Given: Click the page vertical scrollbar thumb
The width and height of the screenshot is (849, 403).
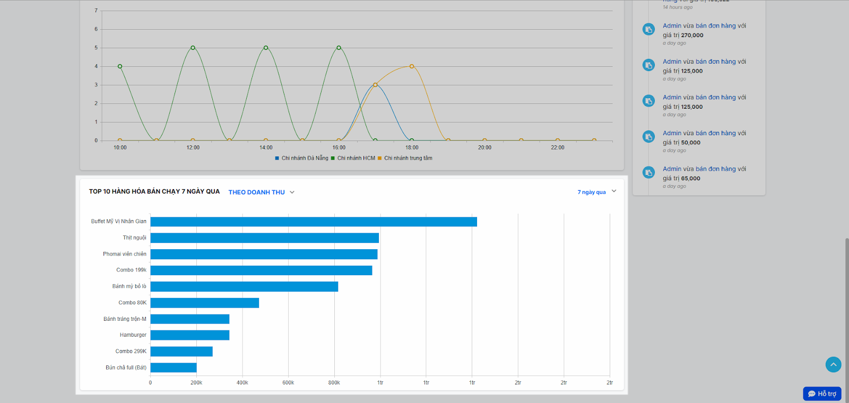Looking at the screenshot, I should coord(847,320).
